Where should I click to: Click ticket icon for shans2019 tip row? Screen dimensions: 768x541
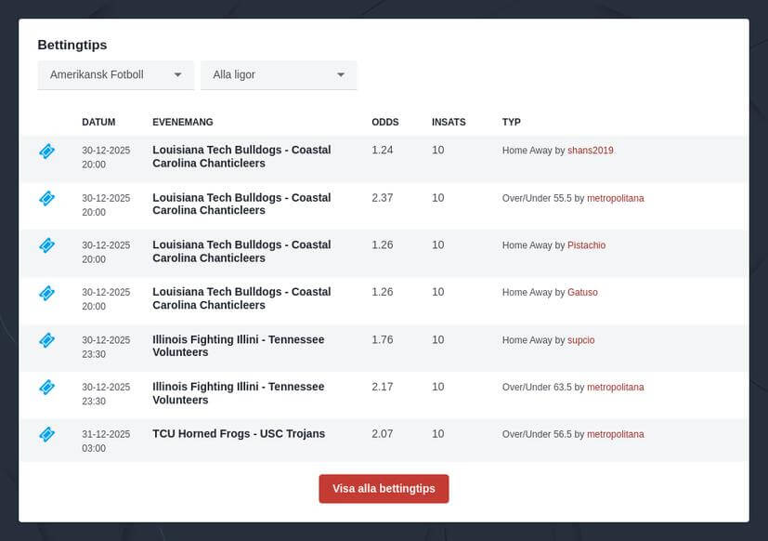coord(47,151)
